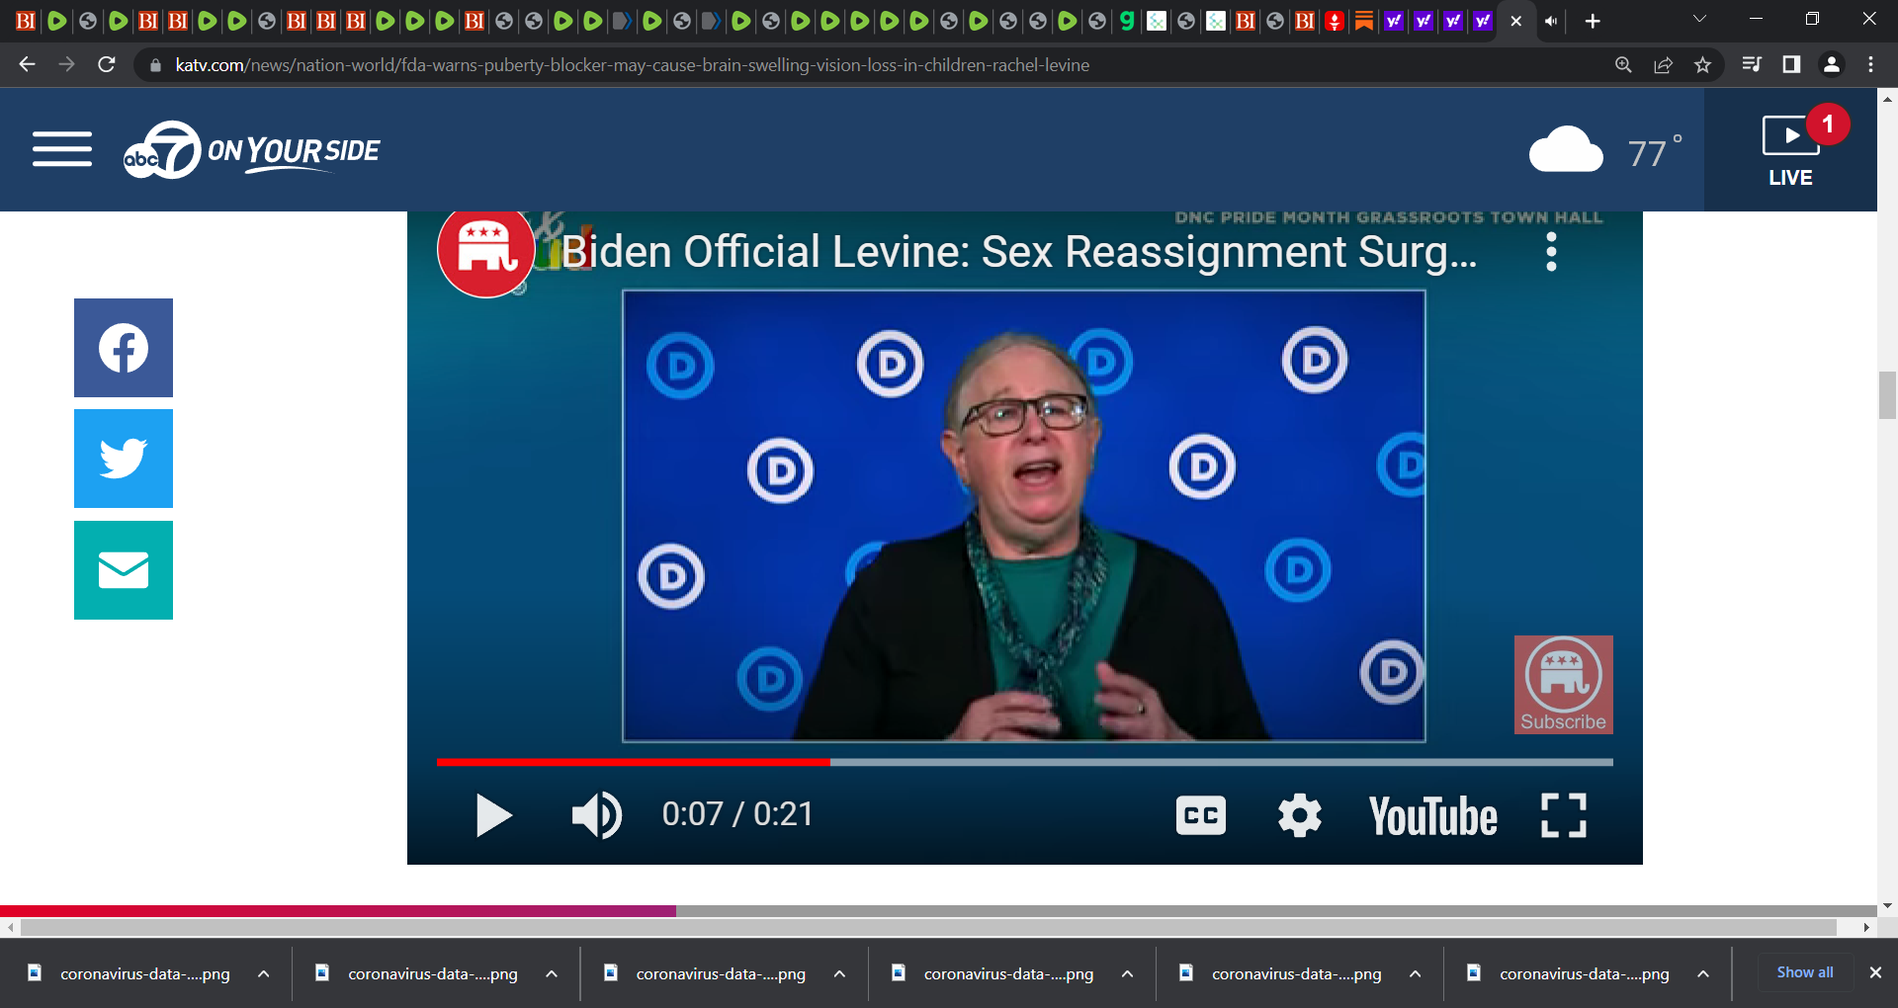Go forward in browser history
The height and width of the screenshot is (1008, 1898).
click(66, 64)
